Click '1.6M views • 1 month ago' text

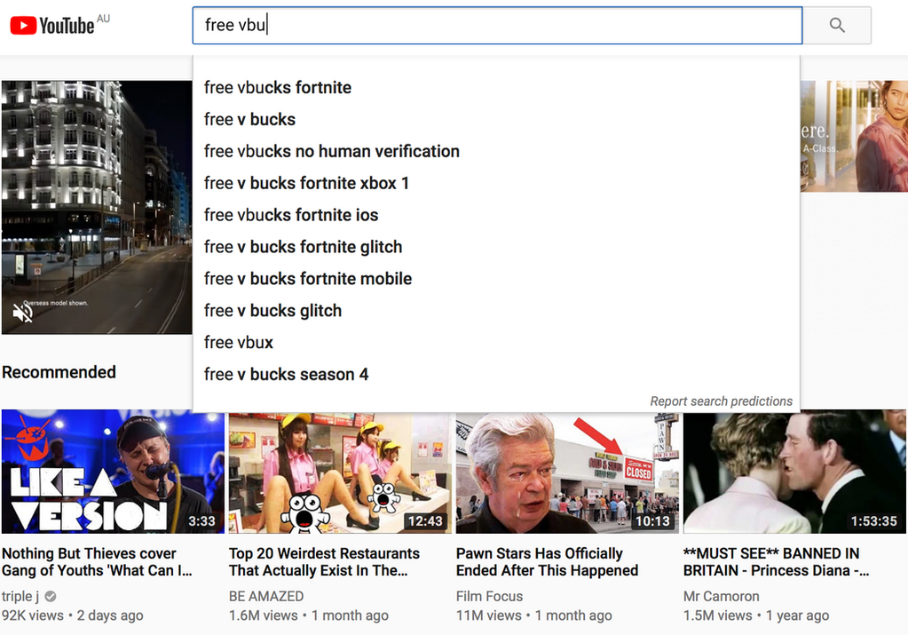[x=309, y=615]
